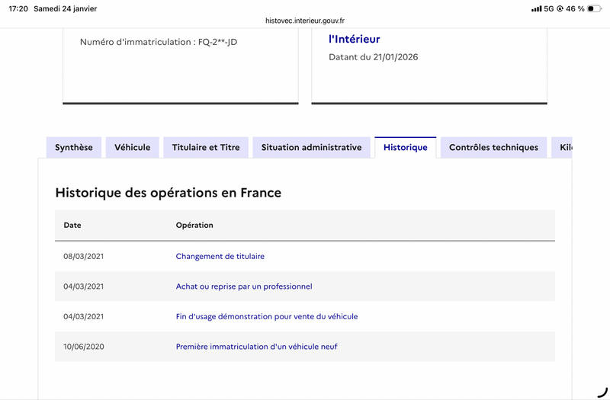Screen dimensions: 610x400
Task: Tap the 17:20 clock in status bar
Action: [x=18, y=8]
